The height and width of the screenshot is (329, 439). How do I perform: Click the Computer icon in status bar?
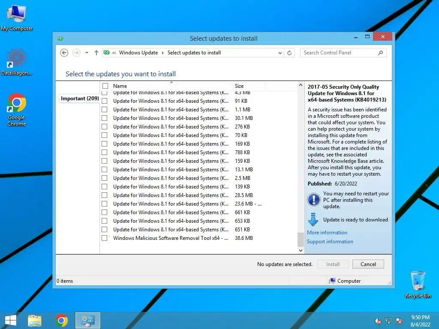point(332,281)
